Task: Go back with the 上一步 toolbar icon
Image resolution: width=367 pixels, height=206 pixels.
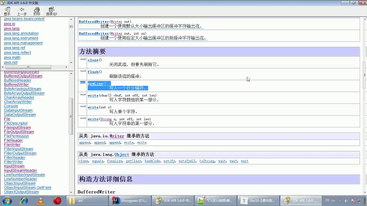Action: [x=22, y=11]
